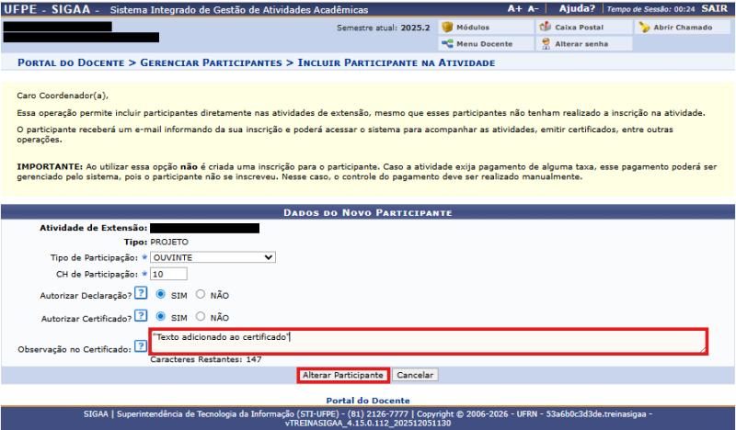The width and height of the screenshot is (736, 430).
Task: Click the Caracteres Restantes: 147 text
Action: 205,359
